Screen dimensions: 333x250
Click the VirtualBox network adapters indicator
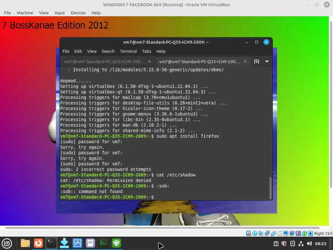click(267, 233)
